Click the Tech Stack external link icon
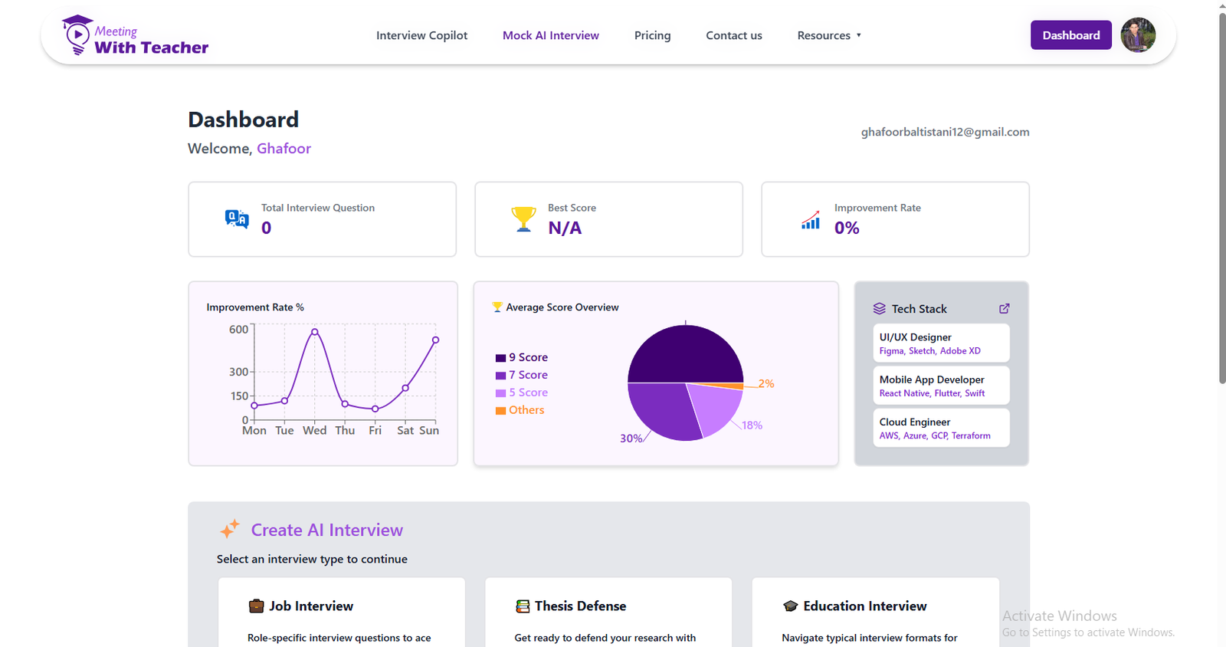The width and height of the screenshot is (1226, 647). click(1004, 309)
